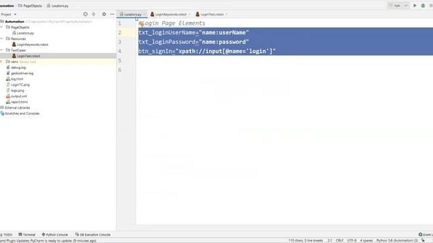
Task: Run the current configuration with the green play icon
Action: [x=415, y=5]
